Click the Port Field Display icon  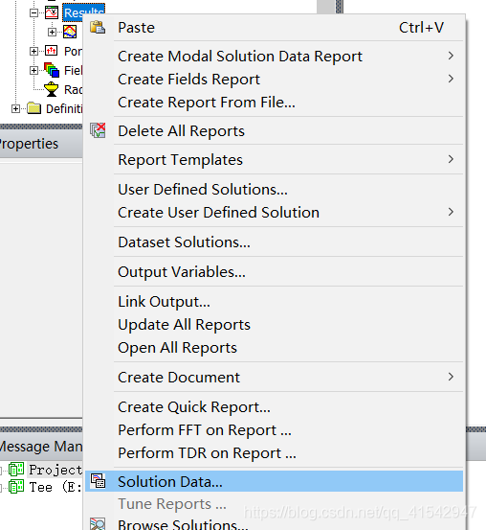(52, 51)
